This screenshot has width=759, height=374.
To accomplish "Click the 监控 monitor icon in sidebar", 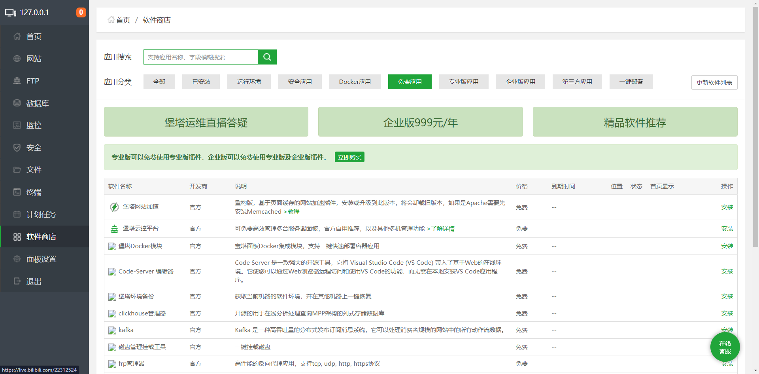I will pyautogui.click(x=17, y=125).
